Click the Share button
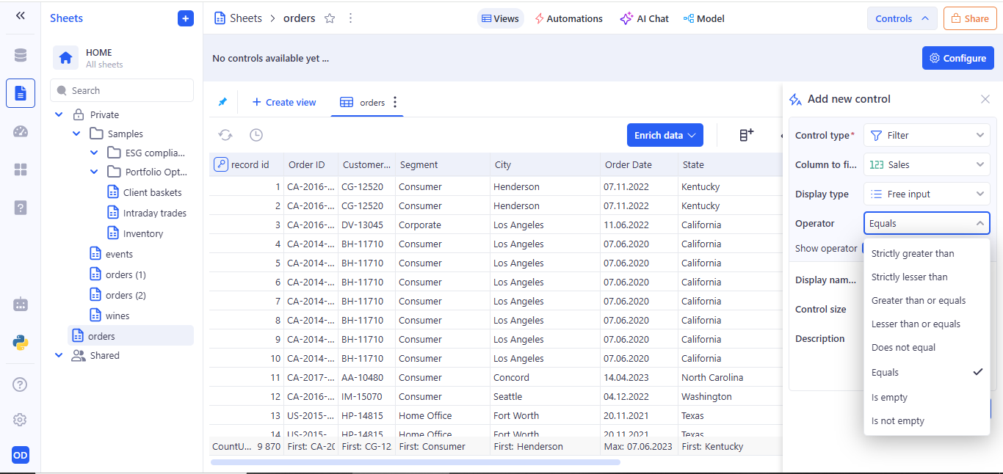Viewport: 1003px width, 474px height. (x=970, y=18)
